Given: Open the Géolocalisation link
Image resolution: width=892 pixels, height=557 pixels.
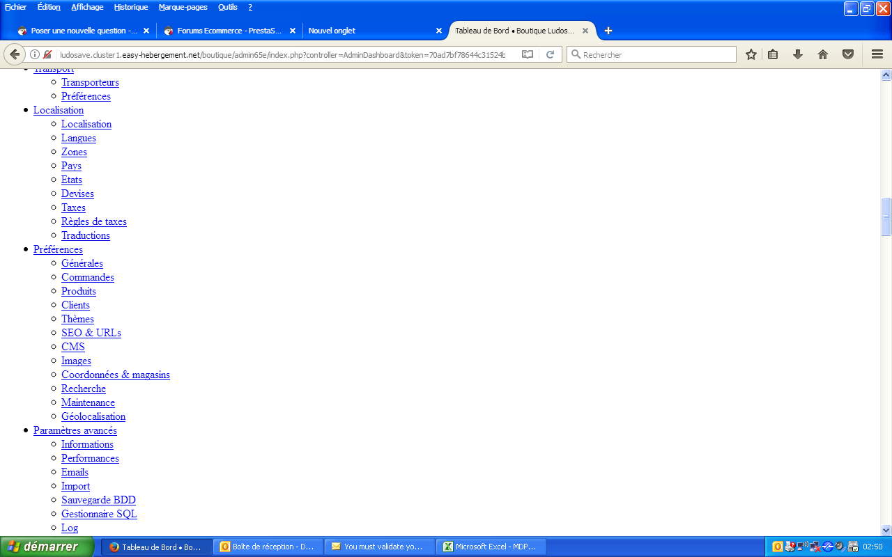Looking at the screenshot, I should coord(93,416).
